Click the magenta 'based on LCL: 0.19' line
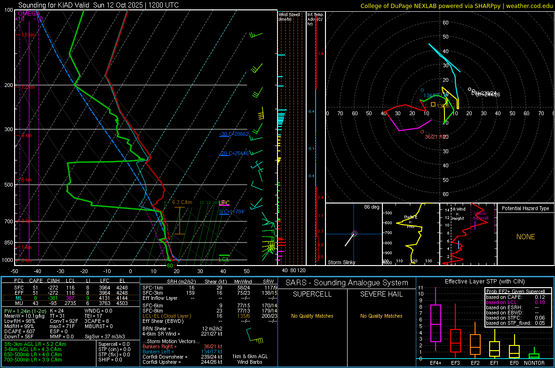Viewport: 555px width, 368px height. click(515, 302)
